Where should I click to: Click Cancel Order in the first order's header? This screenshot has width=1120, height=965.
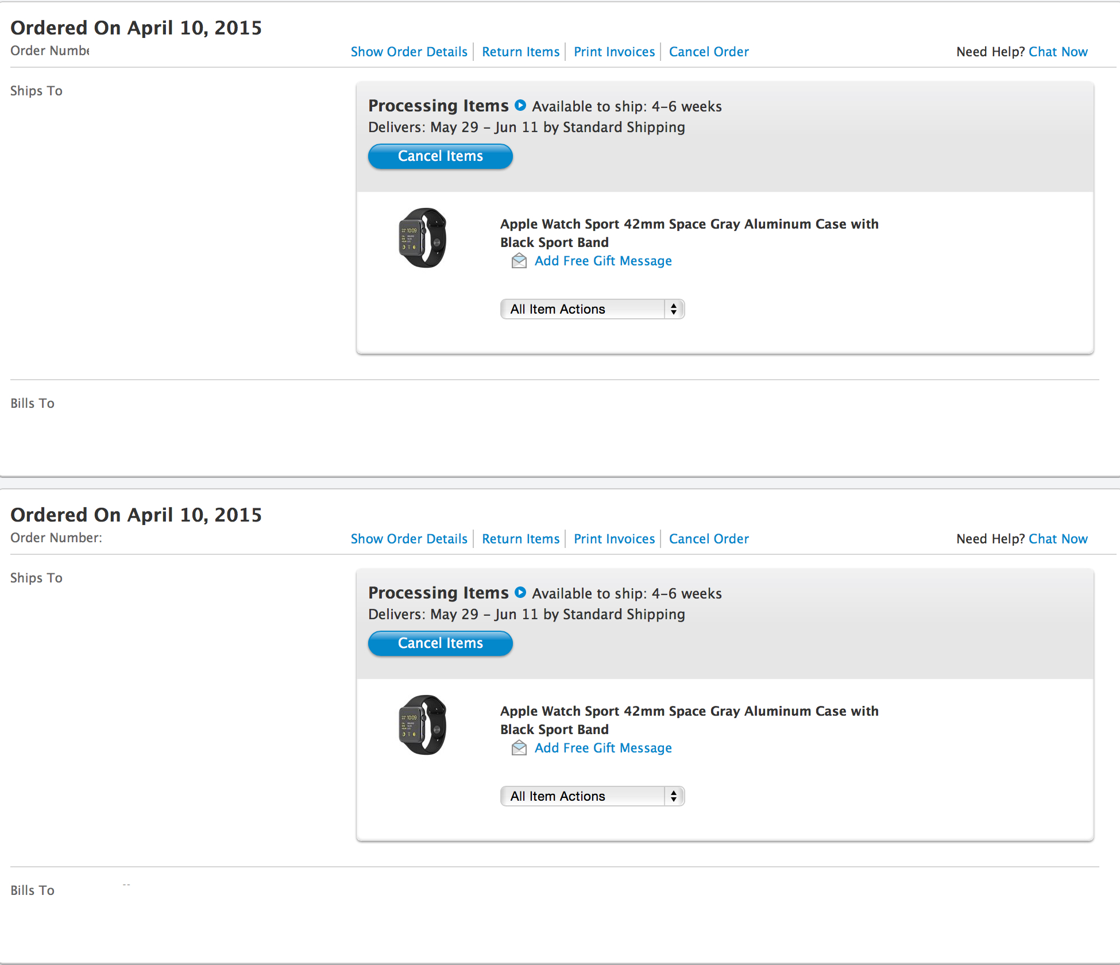pos(709,52)
